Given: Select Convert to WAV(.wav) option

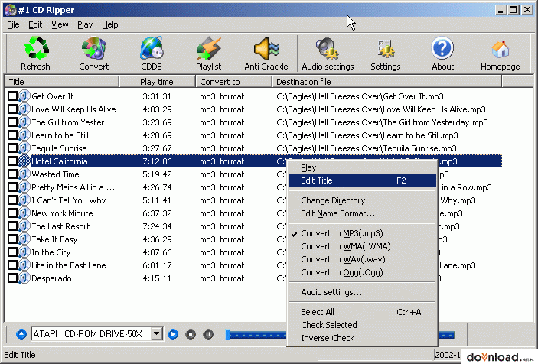Looking at the screenshot, I should [362, 259].
